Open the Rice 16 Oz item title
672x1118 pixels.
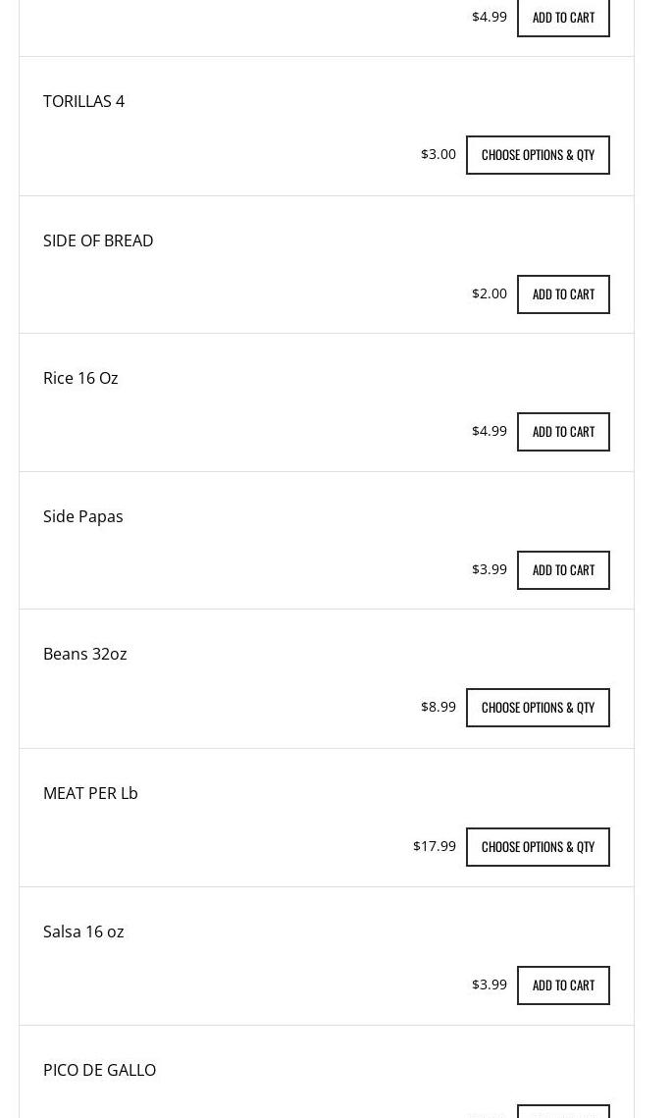[x=80, y=378]
